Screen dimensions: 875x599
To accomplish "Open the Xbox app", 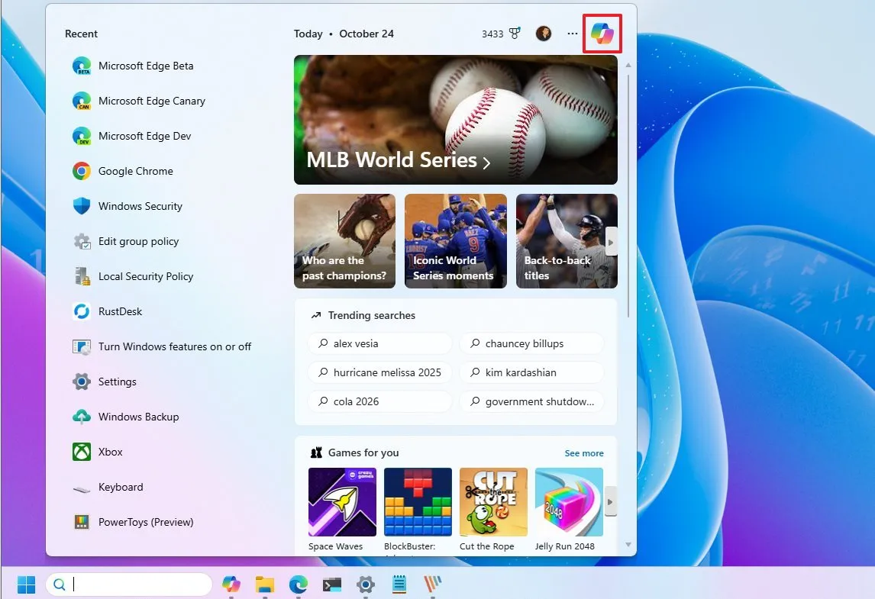I will 111,452.
